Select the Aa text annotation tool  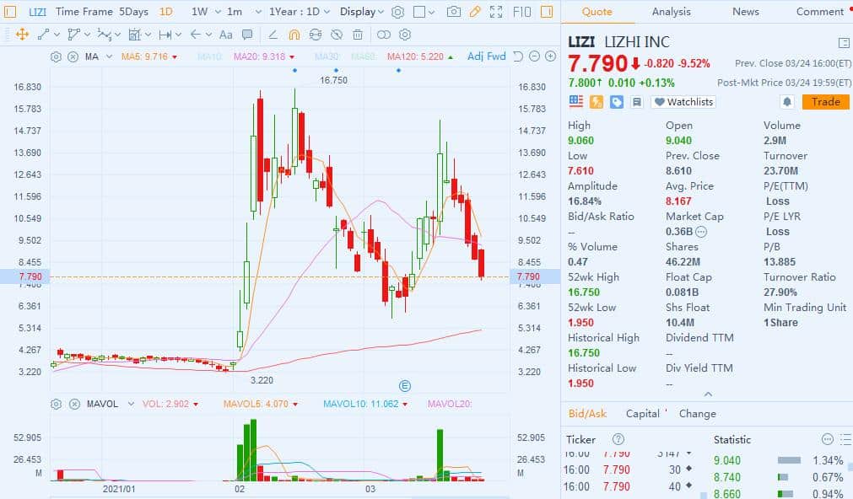tap(226, 35)
